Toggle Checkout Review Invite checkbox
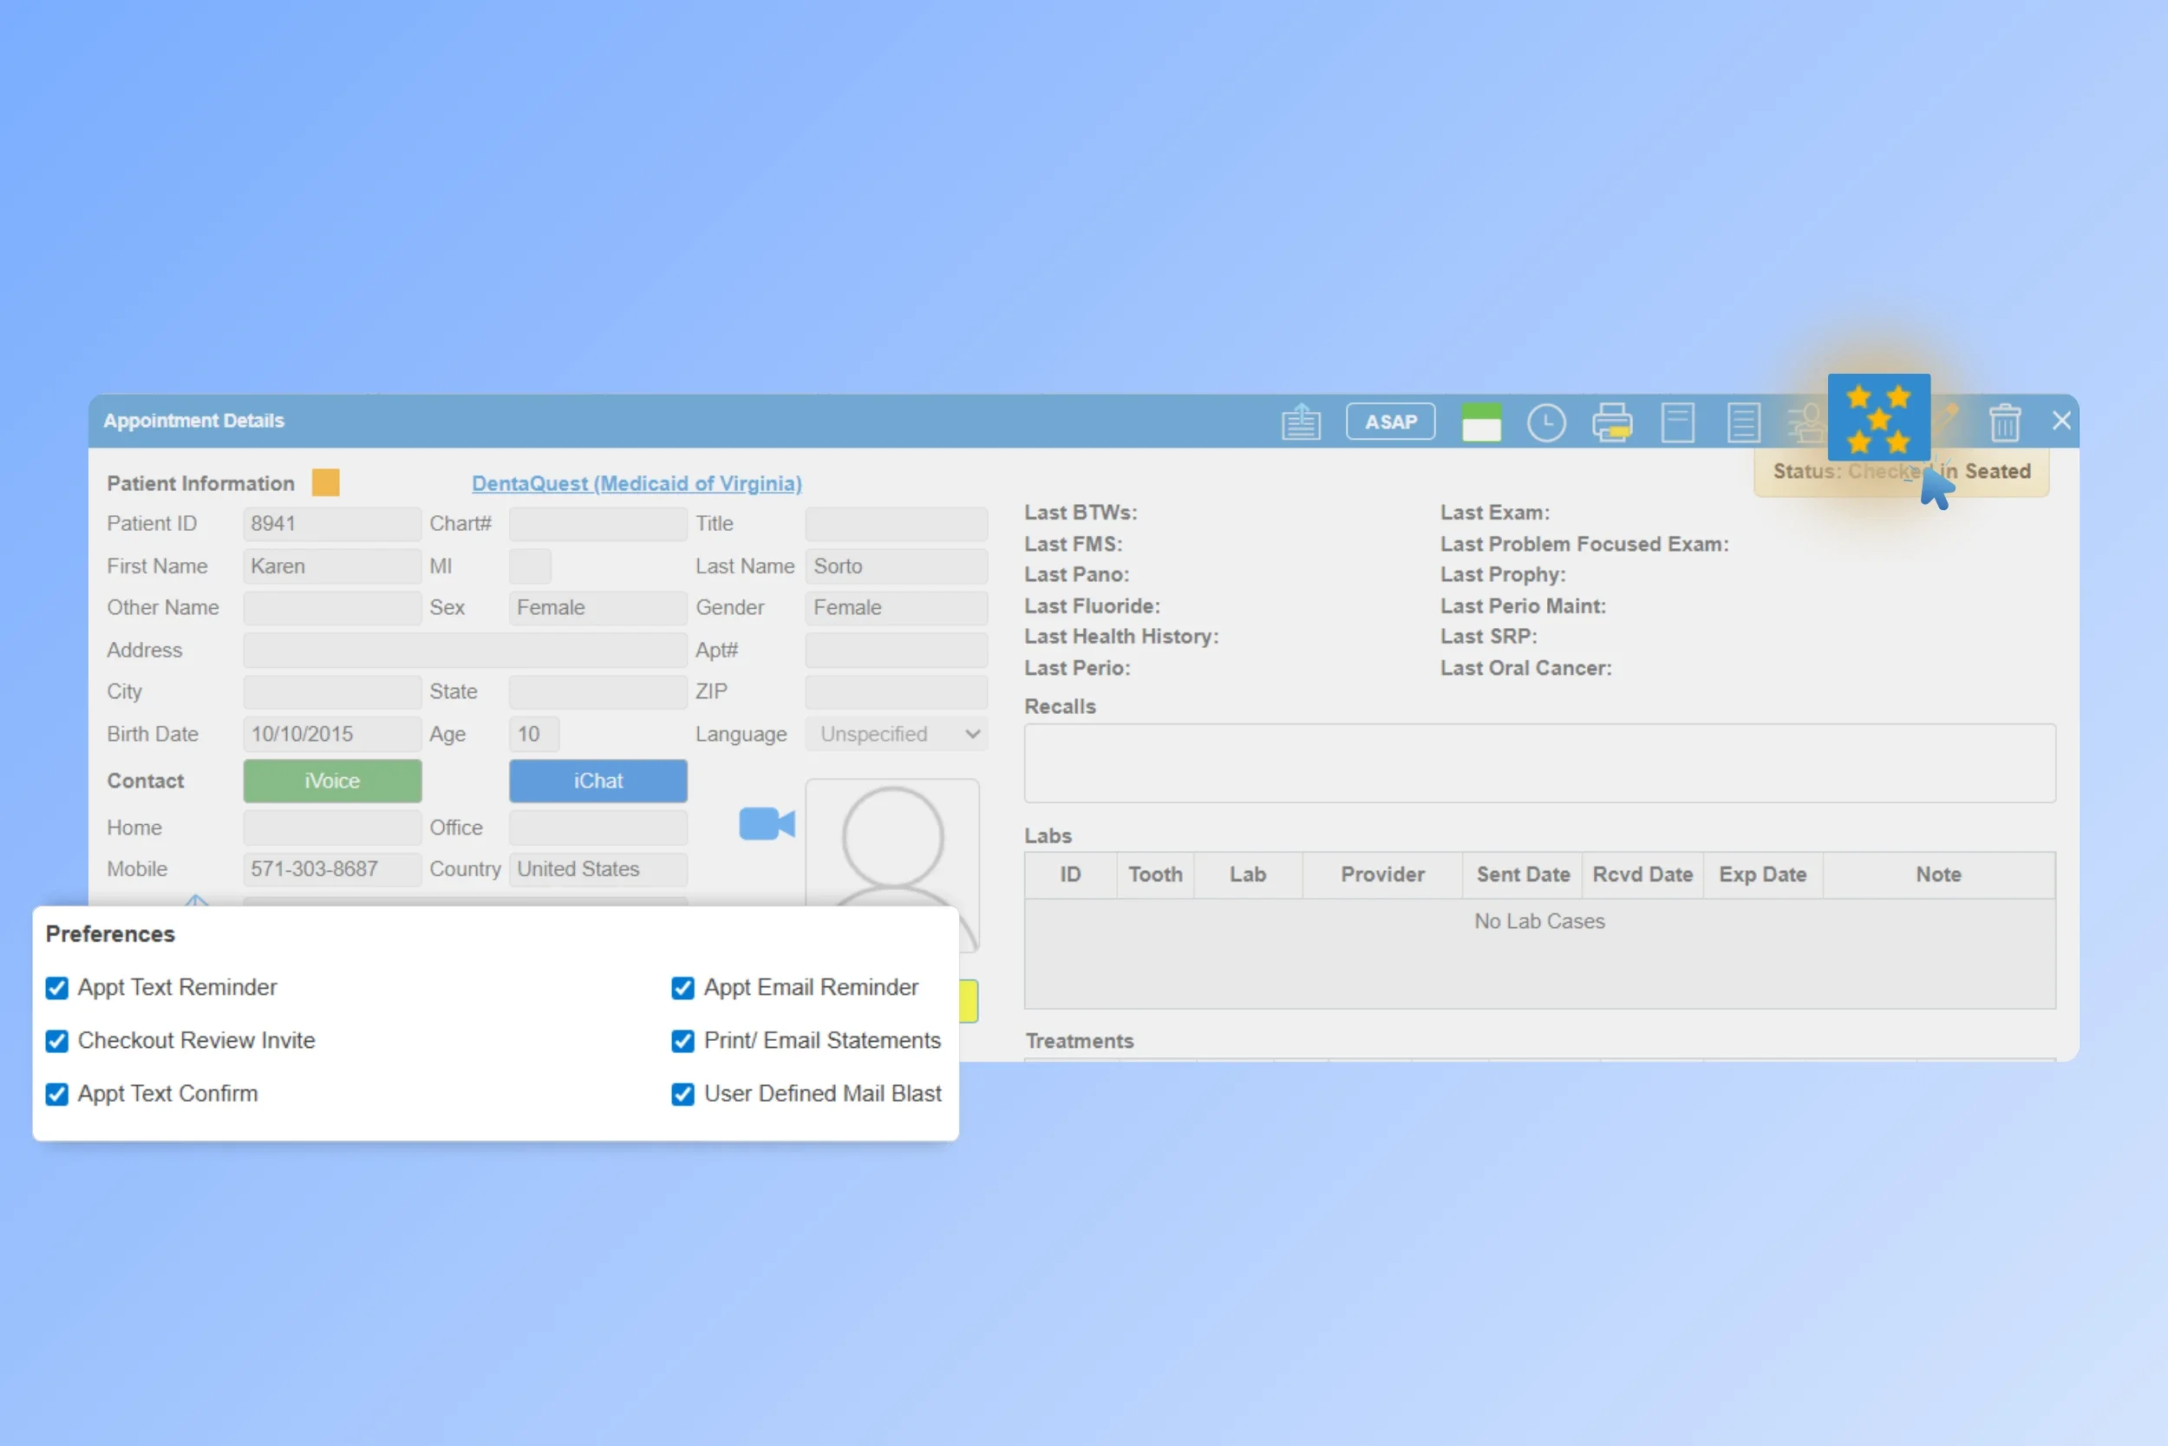Image resolution: width=2168 pixels, height=1446 pixels. [x=57, y=1041]
